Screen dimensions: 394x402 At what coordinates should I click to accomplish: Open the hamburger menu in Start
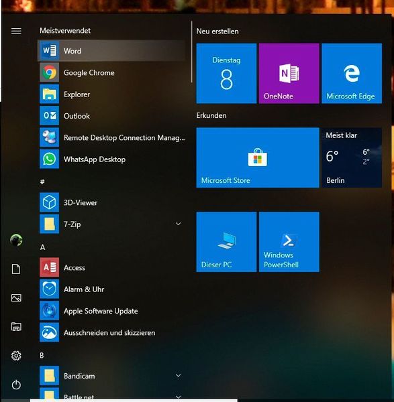click(x=16, y=31)
